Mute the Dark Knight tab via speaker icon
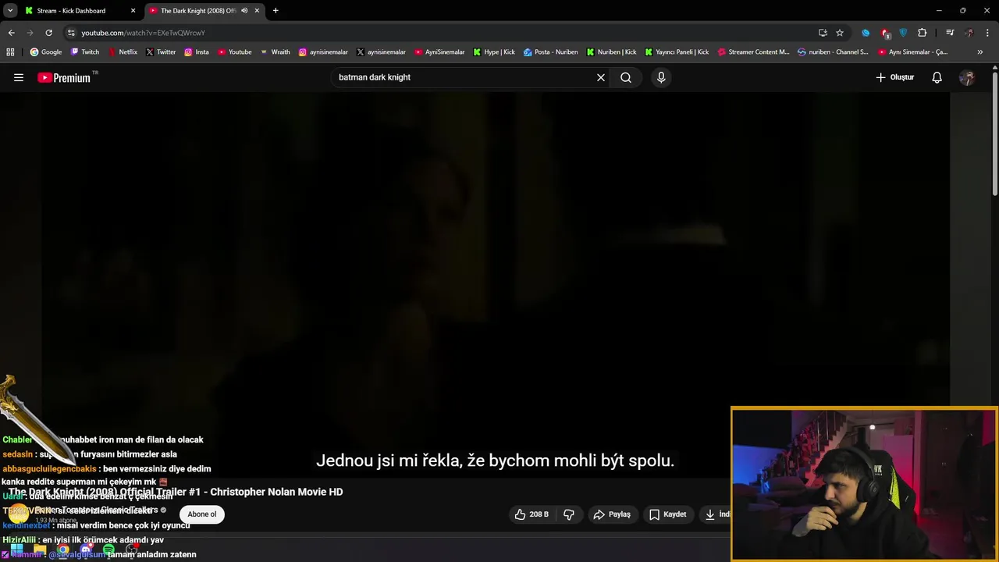This screenshot has width=999, height=562. (x=244, y=11)
